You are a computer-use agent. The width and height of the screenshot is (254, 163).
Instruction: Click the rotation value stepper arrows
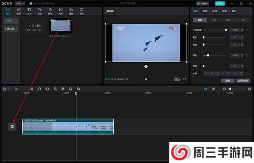[242, 66]
